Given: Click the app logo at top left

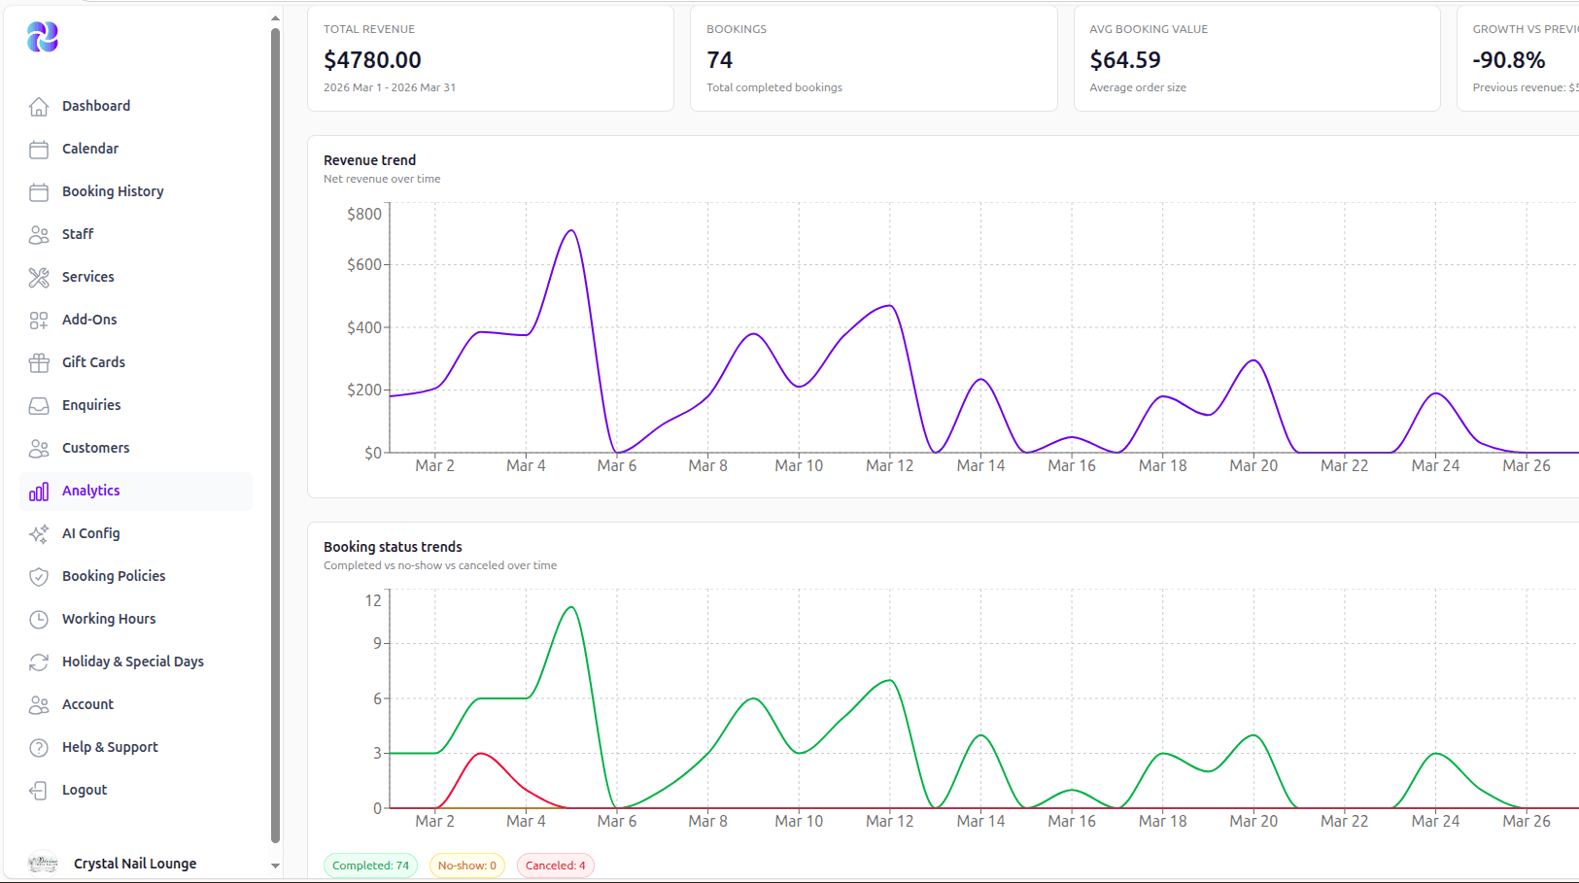Looking at the screenshot, I should click(x=43, y=37).
